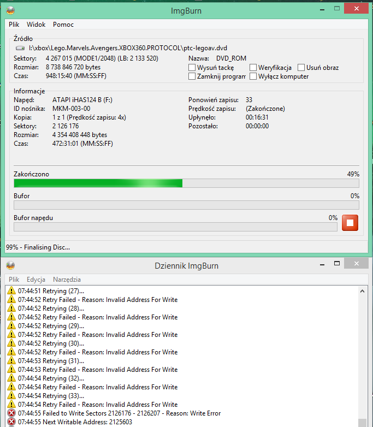Enable the Wysuń tackę checkbox
373x427 pixels.
(x=192, y=68)
